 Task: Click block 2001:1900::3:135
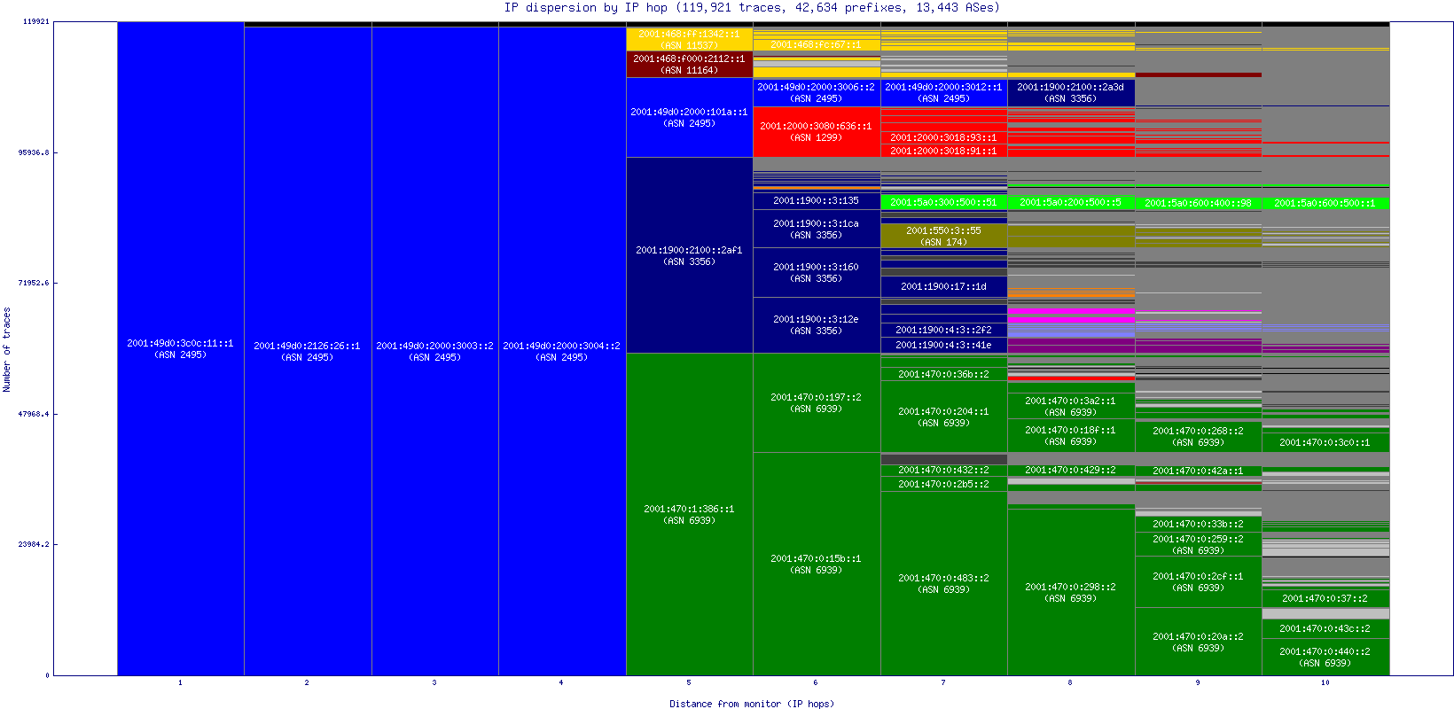point(817,201)
